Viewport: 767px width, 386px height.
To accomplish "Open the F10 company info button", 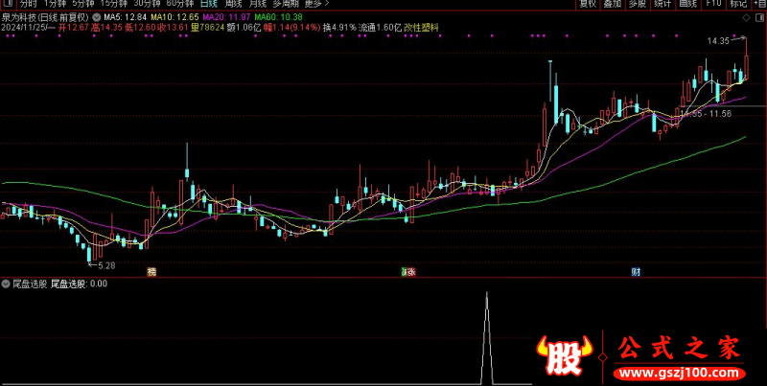I will 712,5.
